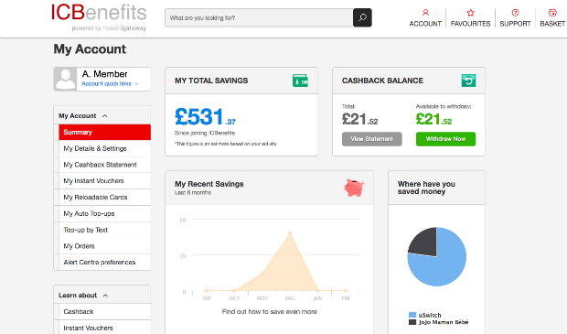Click the My Account page heading
This screenshot has height=334, width=567.
90,48
